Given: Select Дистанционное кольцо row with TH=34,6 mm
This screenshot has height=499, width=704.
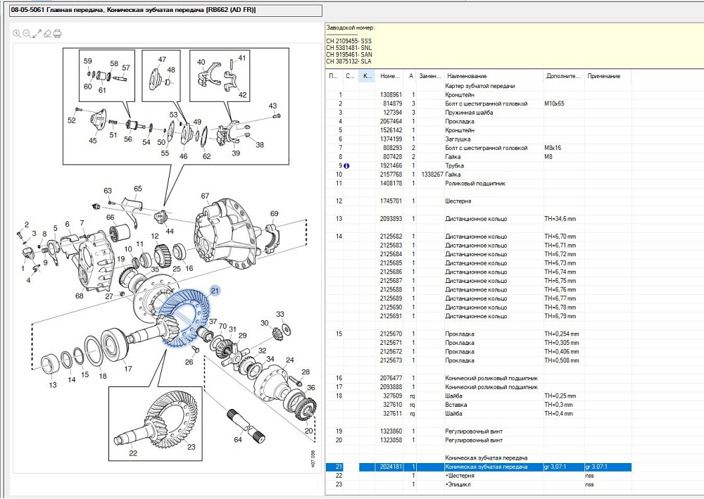Looking at the screenshot, I should [475, 219].
